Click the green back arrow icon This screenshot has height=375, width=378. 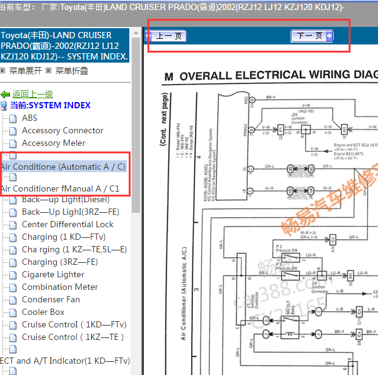pos(5,95)
